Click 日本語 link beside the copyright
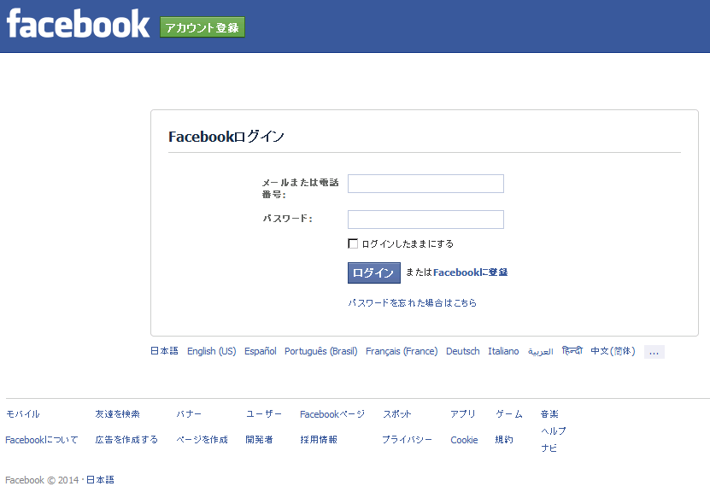The image size is (710, 492). pos(99,480)
